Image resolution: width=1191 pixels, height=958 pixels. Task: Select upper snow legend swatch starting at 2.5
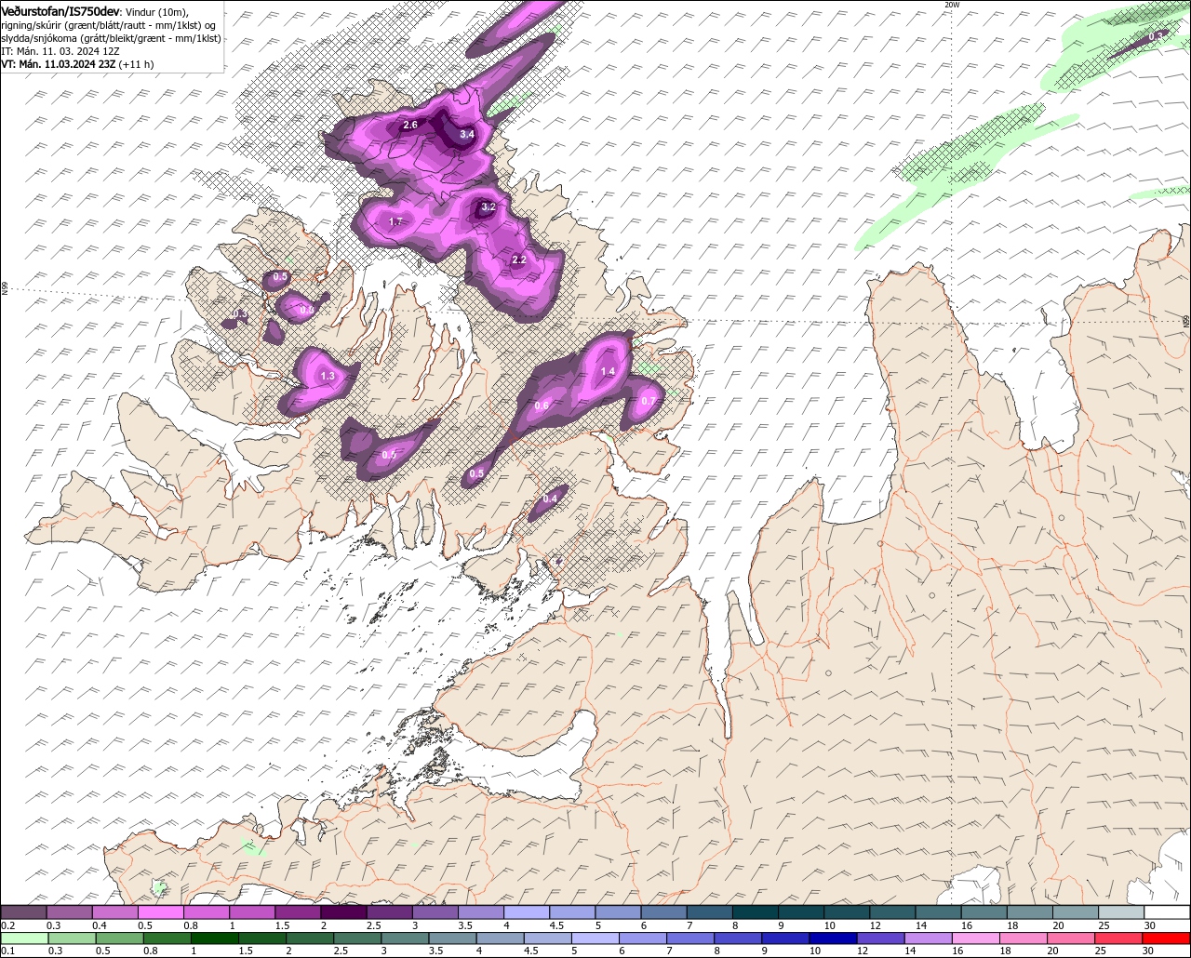click(389, 912)
